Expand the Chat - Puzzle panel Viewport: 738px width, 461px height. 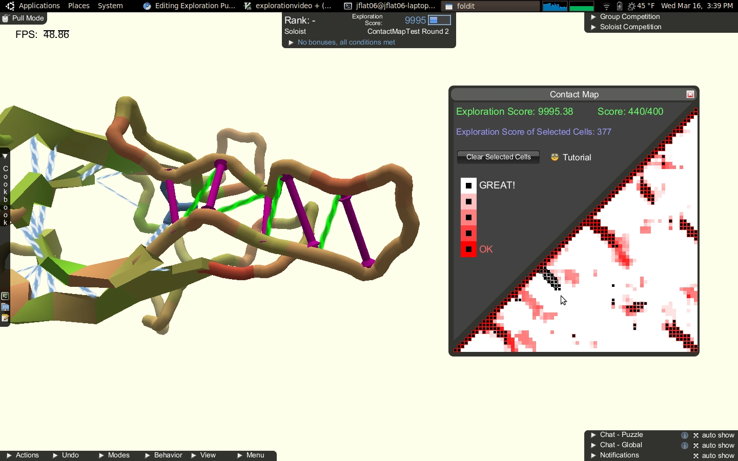593,435
